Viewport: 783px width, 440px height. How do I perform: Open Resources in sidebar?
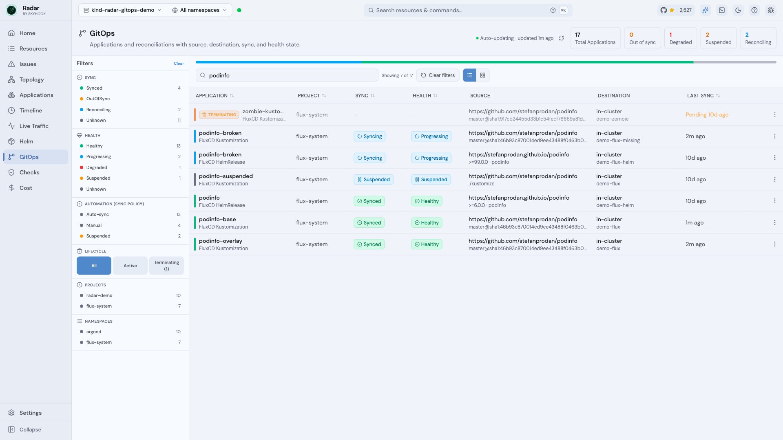tap(35, 48)
